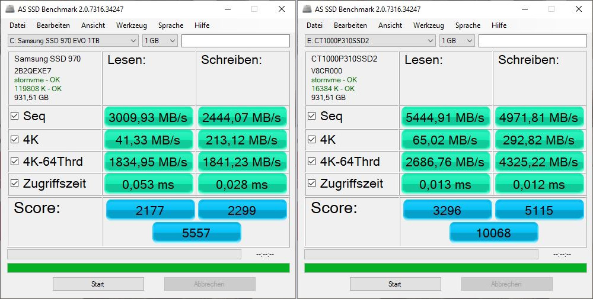Click the 1834,95 MB/s 4K-64Thrd read result
Image resolution: width=593 pixels, height=299 pixels.
point(149,162)
